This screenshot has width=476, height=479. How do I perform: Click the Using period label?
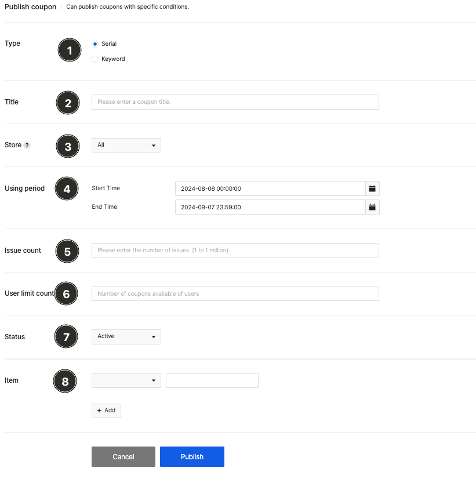(24, 188)
